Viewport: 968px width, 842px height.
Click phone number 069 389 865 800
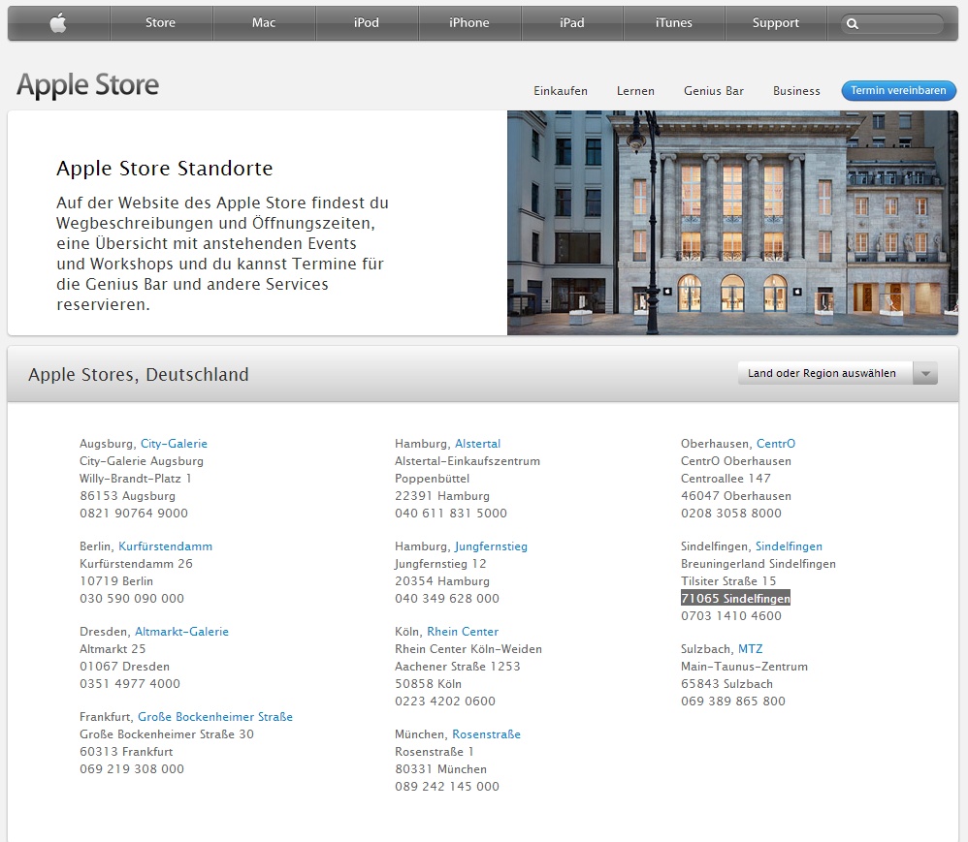(x=733, y=701)
